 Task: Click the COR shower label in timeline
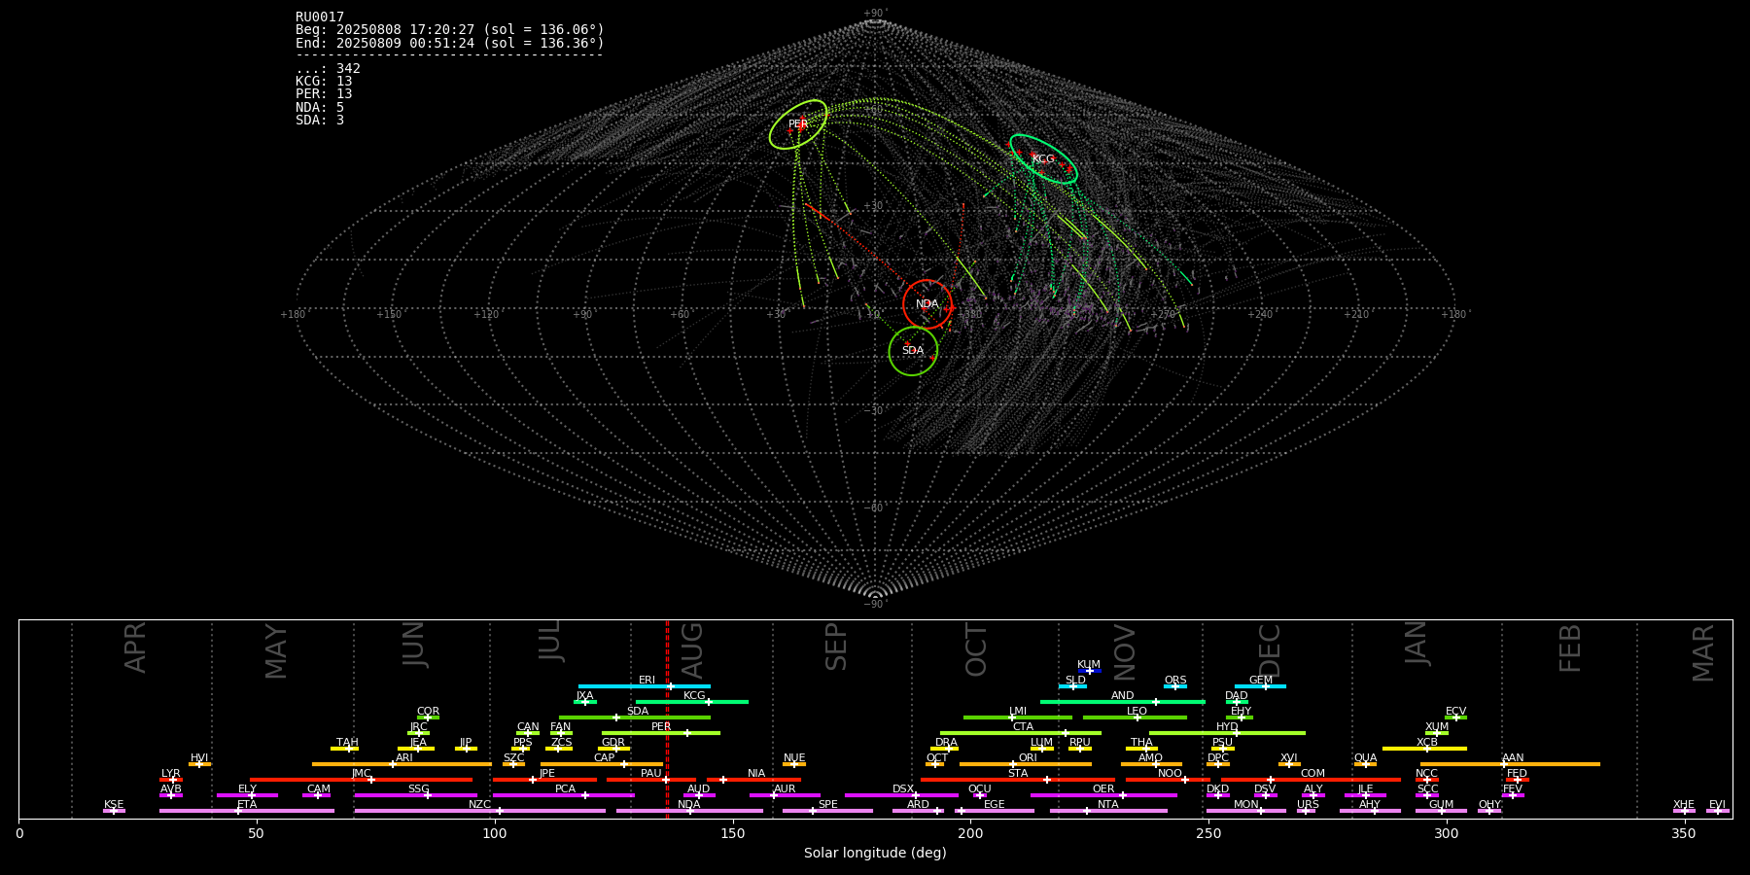pos(428,712)
